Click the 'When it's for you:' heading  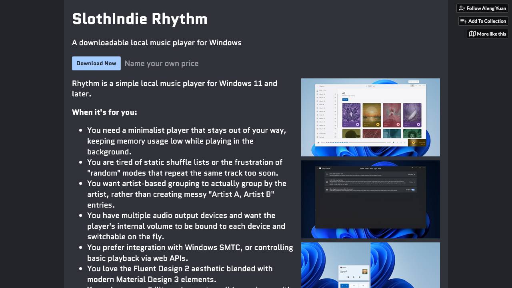pos(104,112)
